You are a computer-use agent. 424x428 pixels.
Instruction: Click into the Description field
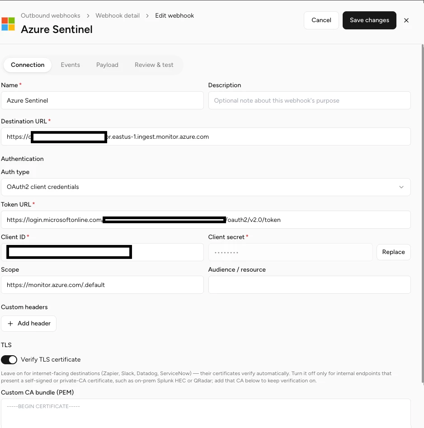click(309, 100)
